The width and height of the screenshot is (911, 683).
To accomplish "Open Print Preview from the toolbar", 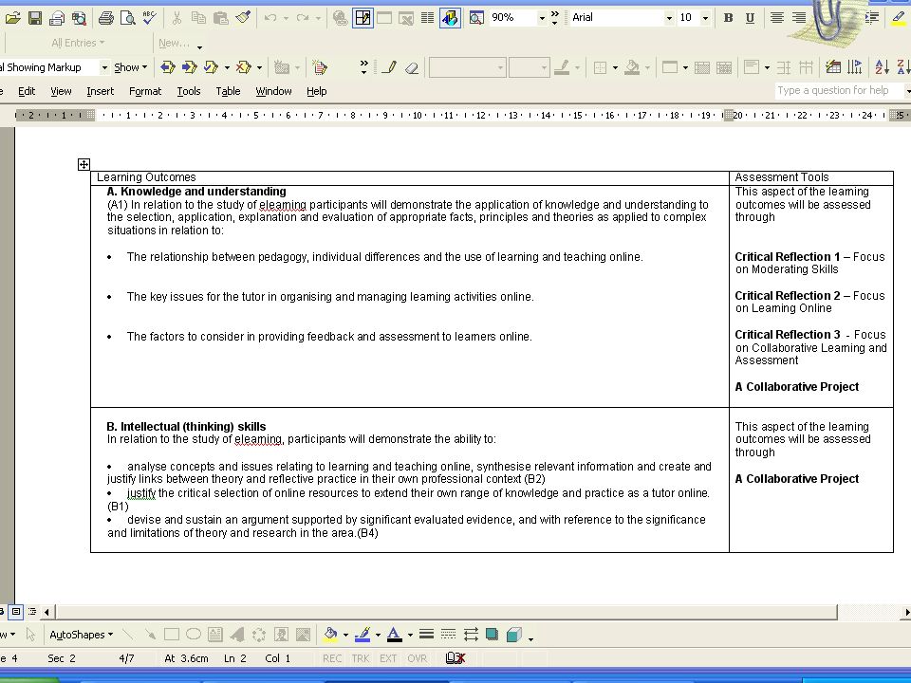I will coord(128,18).
